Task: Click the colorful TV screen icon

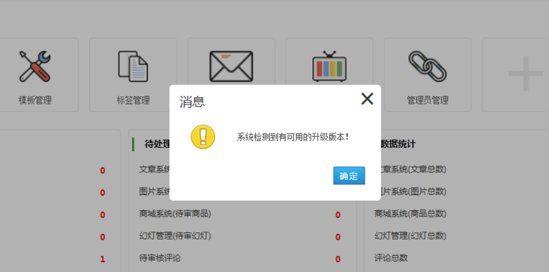Action: [329, 66]
